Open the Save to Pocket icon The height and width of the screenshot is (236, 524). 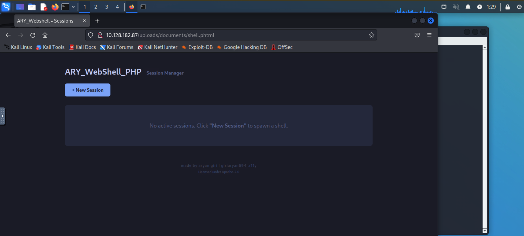pos(417,35)
